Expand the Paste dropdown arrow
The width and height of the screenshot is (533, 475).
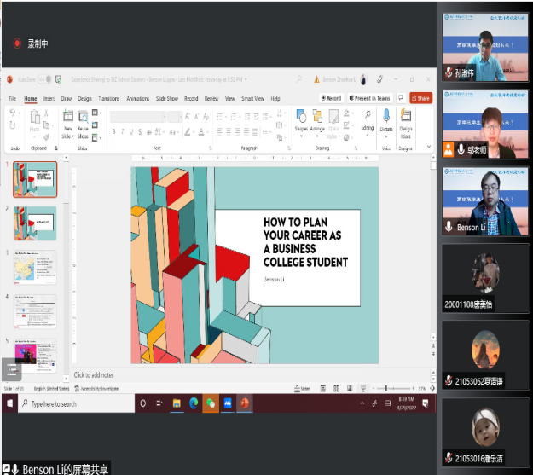point(35,136)
